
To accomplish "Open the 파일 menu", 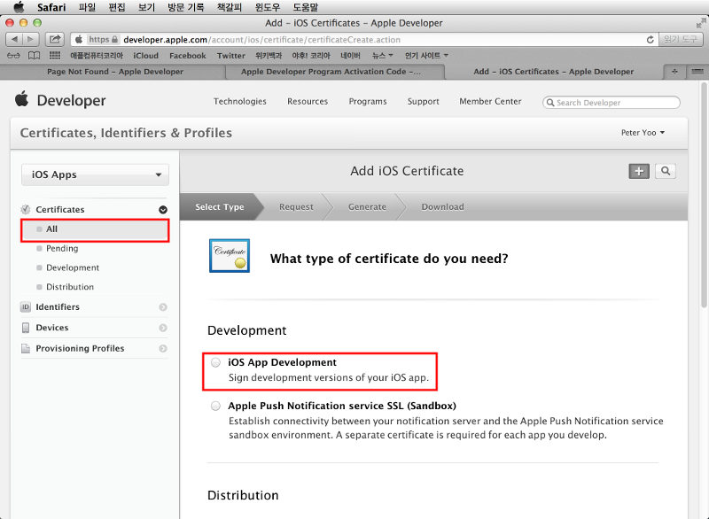I will [87, 7].
